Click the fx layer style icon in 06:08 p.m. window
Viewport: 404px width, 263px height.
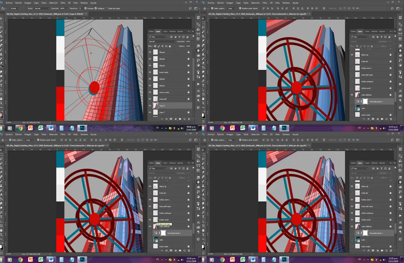166,119
